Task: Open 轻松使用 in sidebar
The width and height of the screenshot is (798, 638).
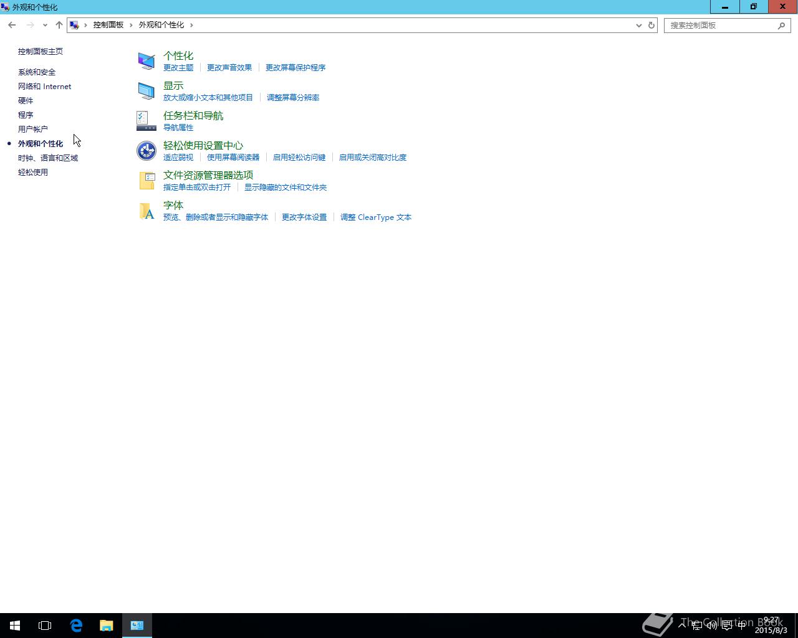Action: coord(33,173)
